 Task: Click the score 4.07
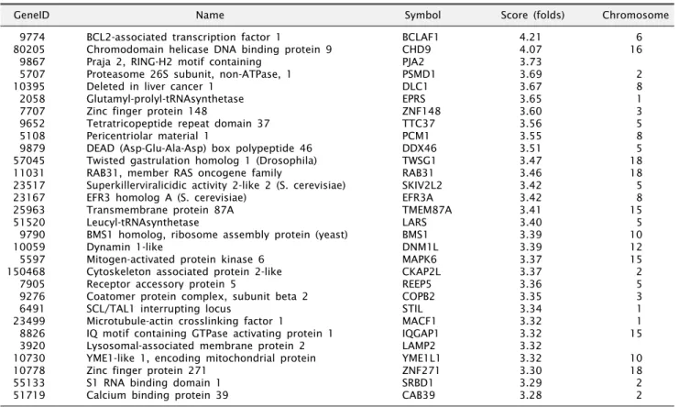531,49
